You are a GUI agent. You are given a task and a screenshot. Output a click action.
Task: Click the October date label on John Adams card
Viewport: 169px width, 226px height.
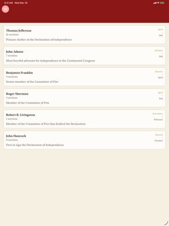pos(159,50)
